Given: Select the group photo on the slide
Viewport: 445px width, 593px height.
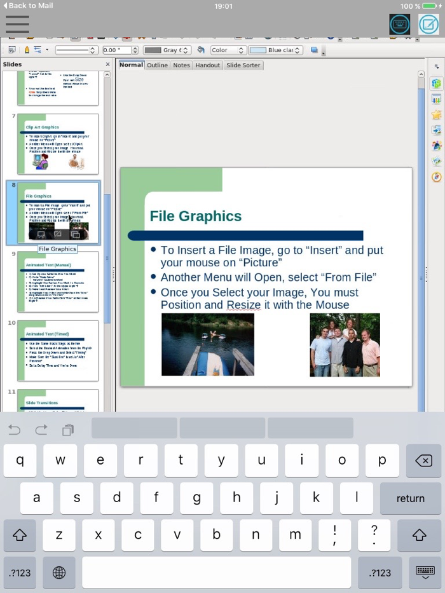Looking at the screenshot, I should 345,345.
